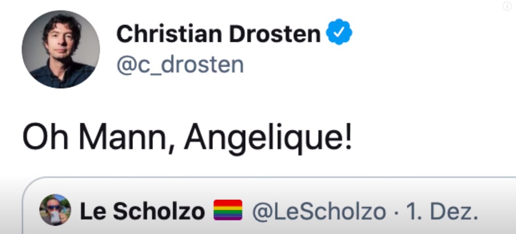Click the dot separator before the date
Image resolution: width=516 pixels, height=234 pixels.
click(396, 211)
